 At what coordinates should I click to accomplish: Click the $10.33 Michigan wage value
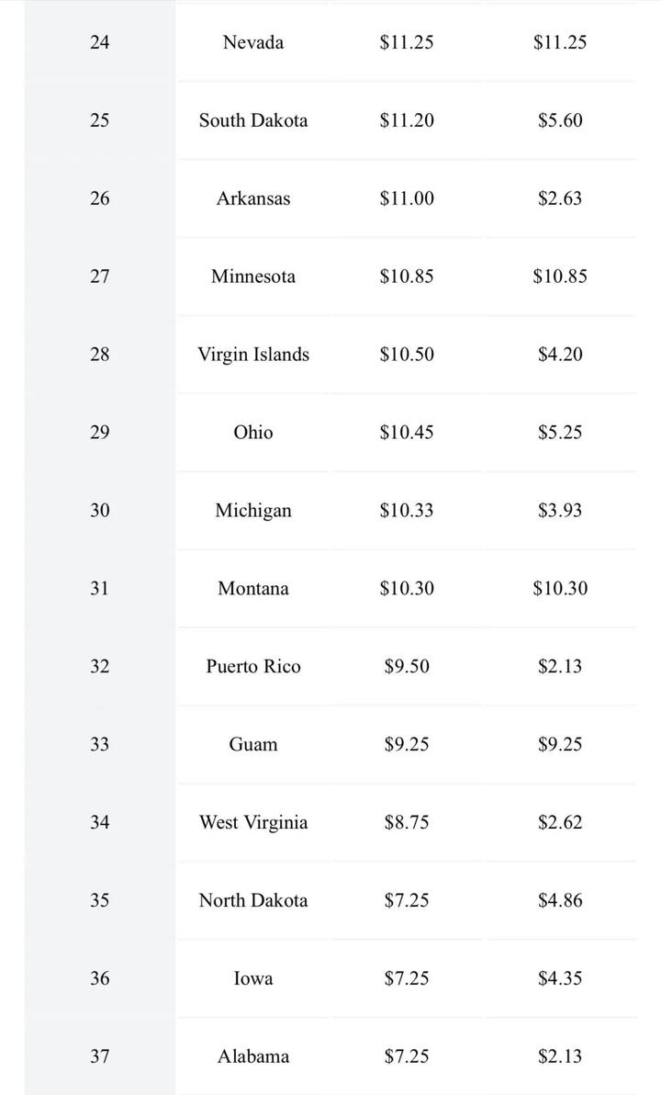[407, 511]
